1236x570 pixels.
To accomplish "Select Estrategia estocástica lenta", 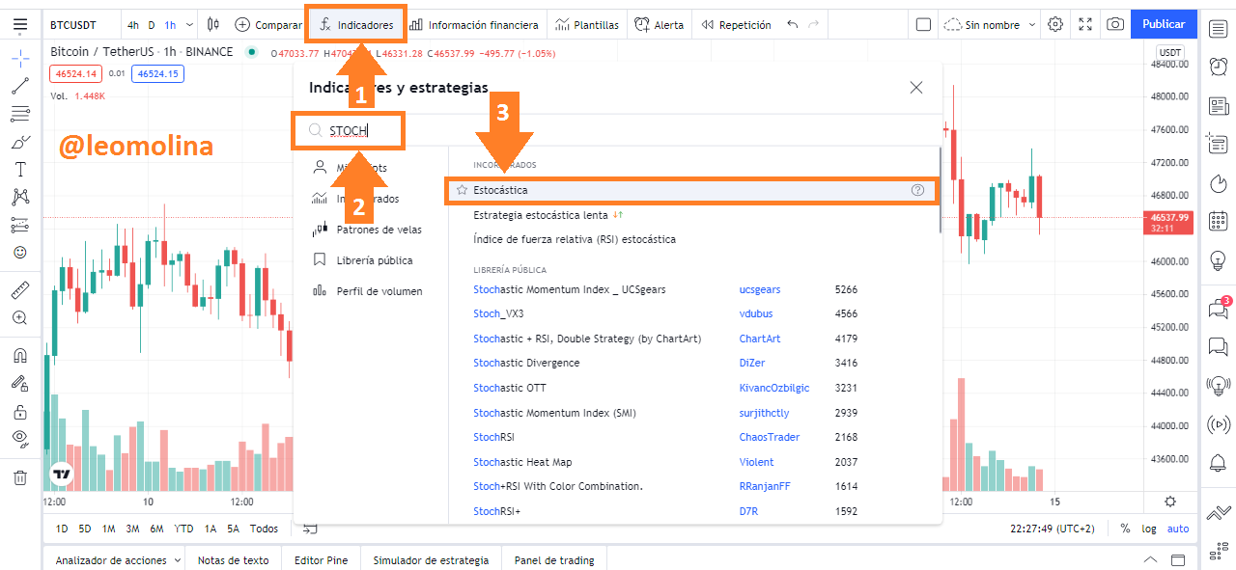I will (x=540, y=215).
